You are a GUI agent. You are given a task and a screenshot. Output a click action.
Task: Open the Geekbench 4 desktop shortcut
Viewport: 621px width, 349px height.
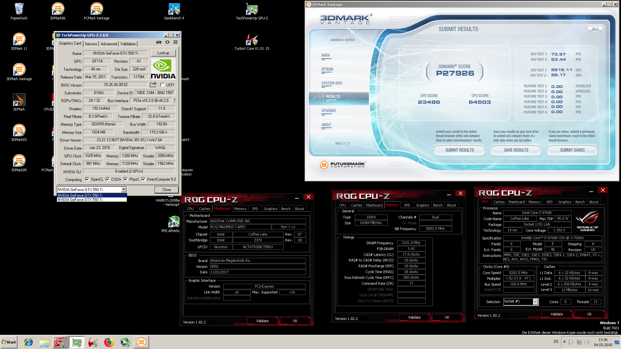(x=174, y=11)
